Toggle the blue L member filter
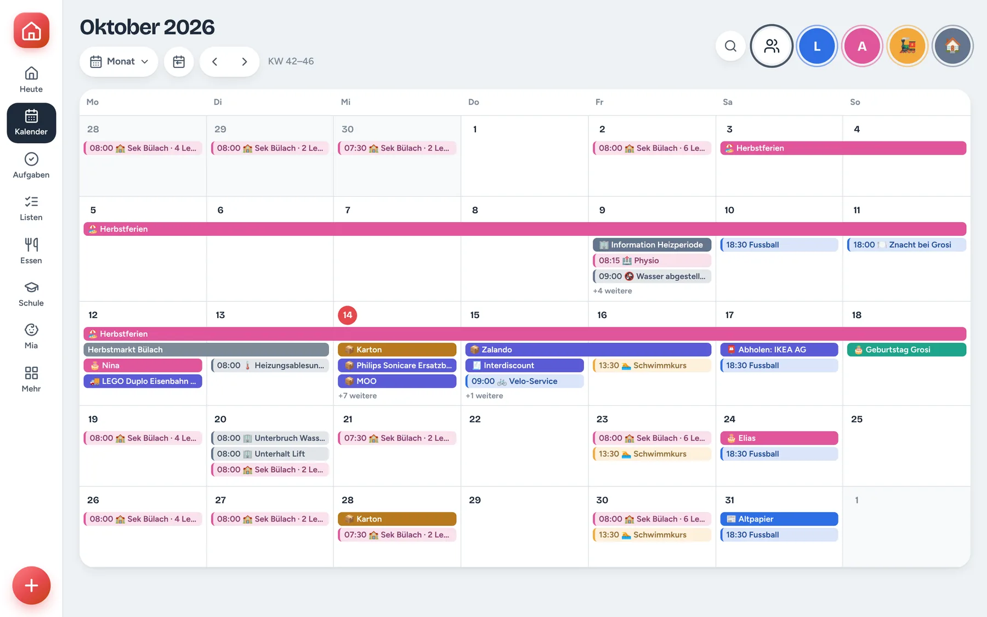Viewport: 987px width, 617px height. point(817,46)
